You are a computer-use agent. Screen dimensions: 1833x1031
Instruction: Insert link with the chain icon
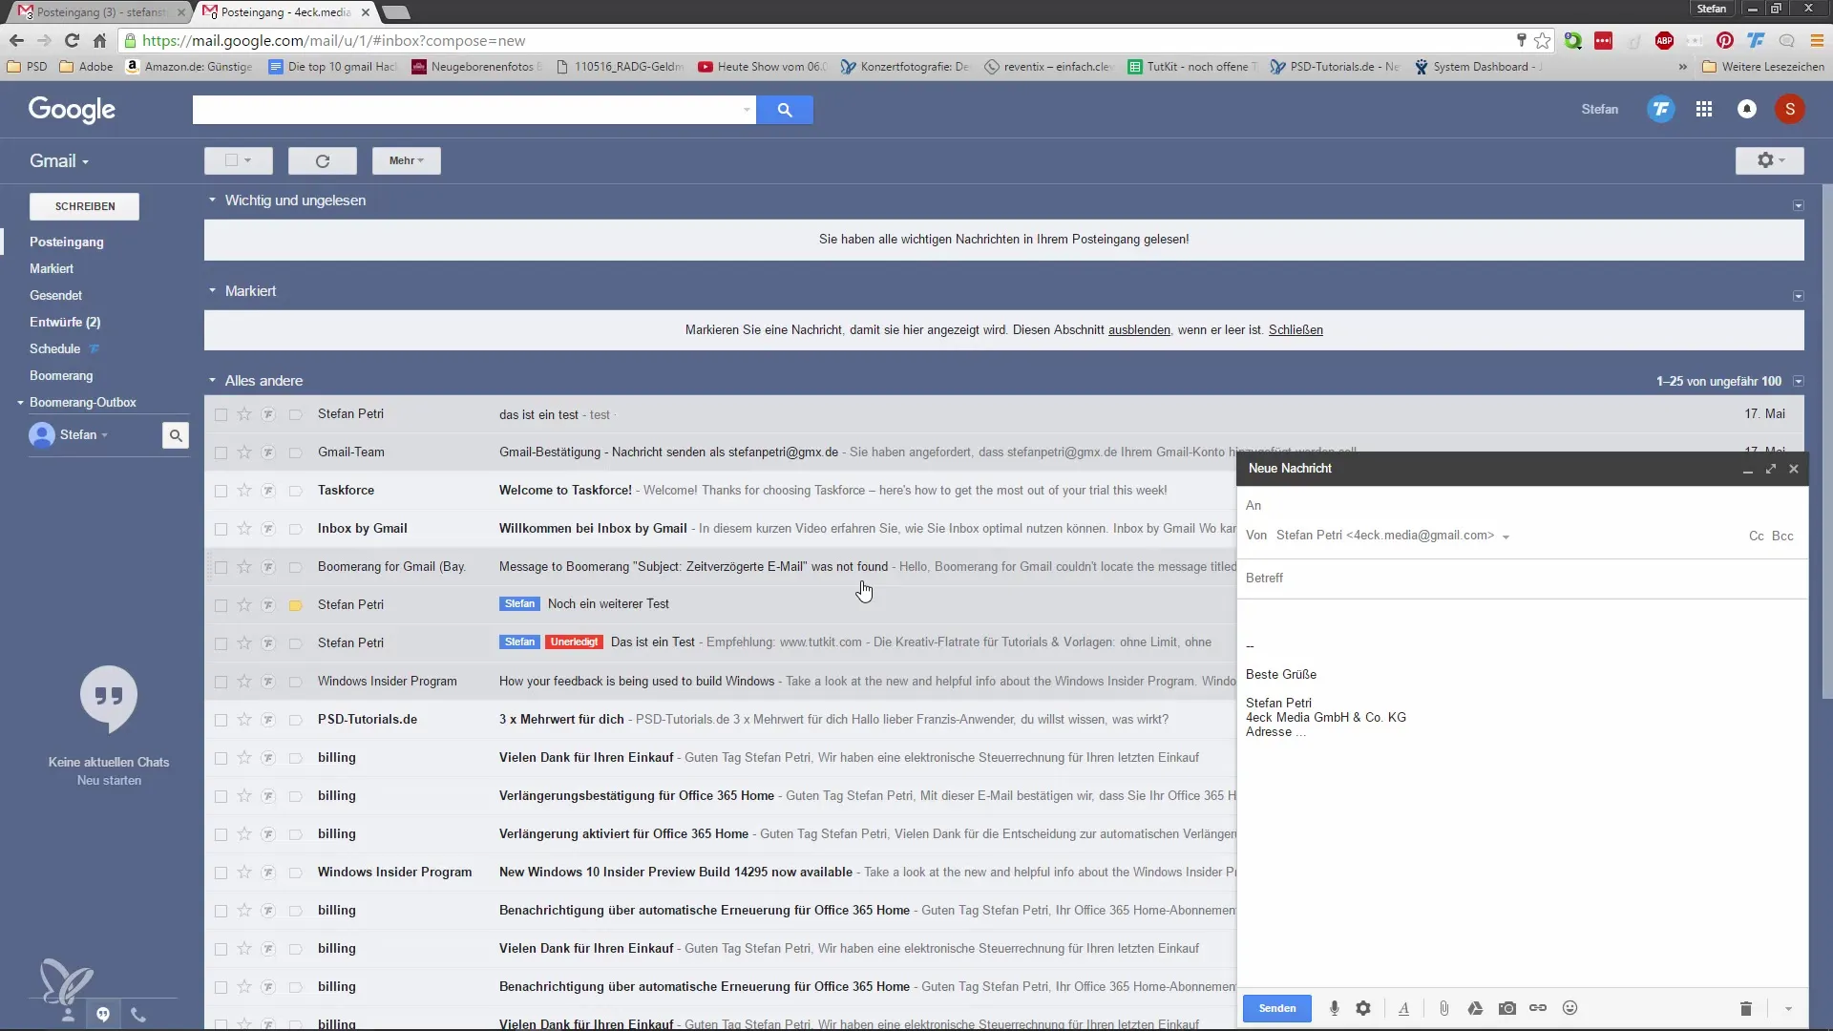click(x=1538, y=1008)
